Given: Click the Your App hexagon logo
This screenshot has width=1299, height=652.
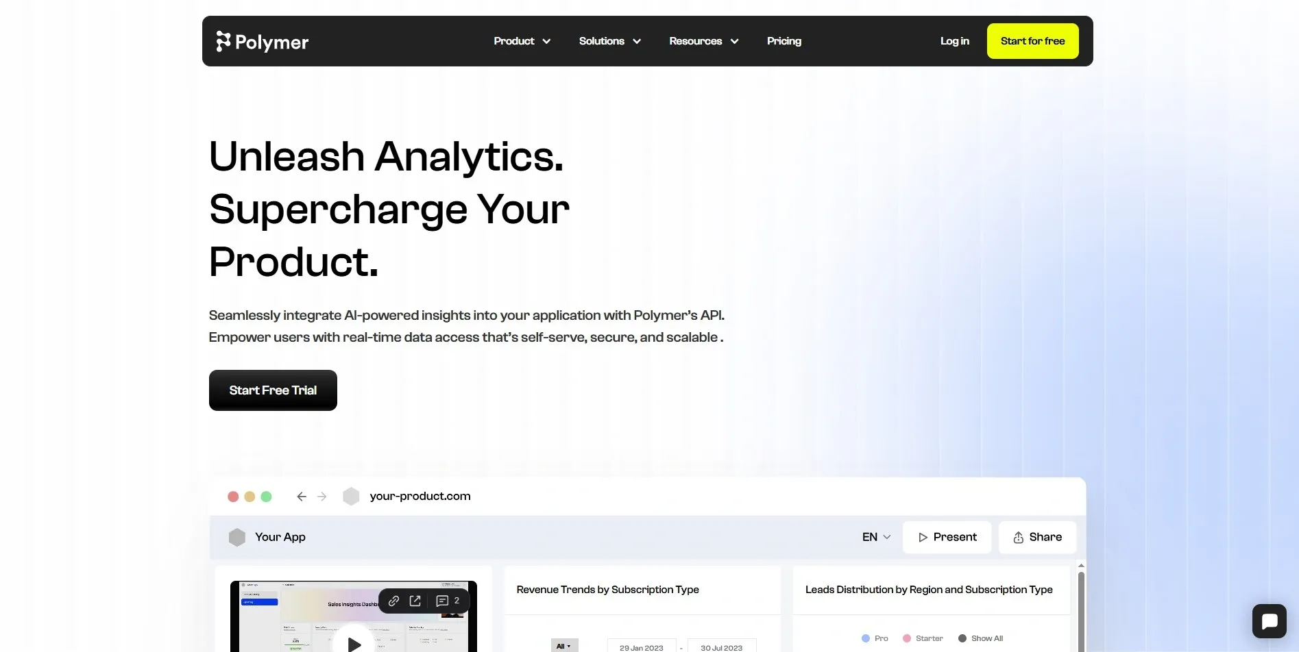Looking at the screenshot, I should pos(237,537).
